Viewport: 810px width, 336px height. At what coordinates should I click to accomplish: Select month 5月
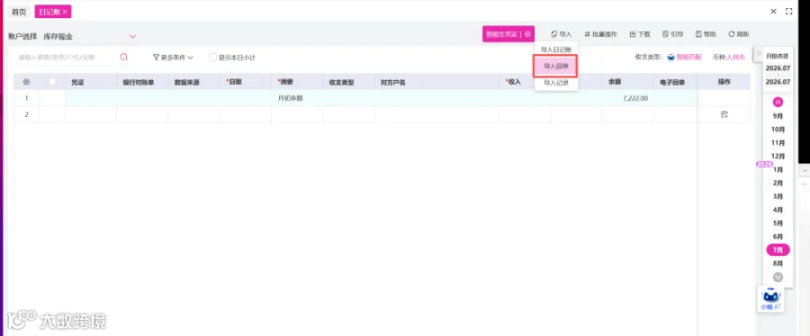click(778, 223)
